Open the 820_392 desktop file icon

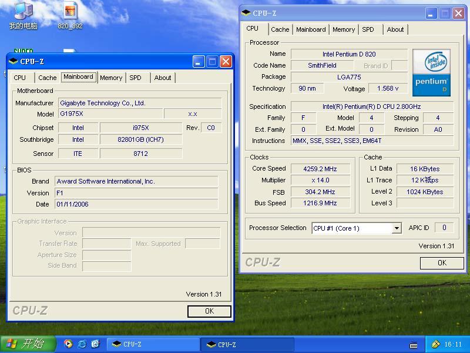[x=70, y=15]
